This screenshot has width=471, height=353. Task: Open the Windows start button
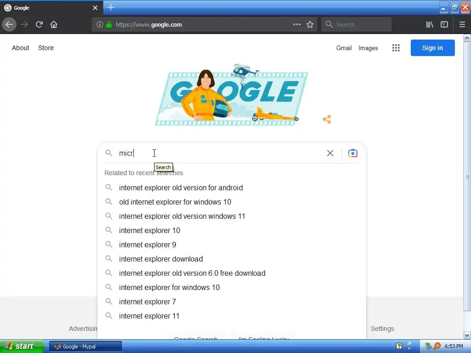[x=22, y=346]
